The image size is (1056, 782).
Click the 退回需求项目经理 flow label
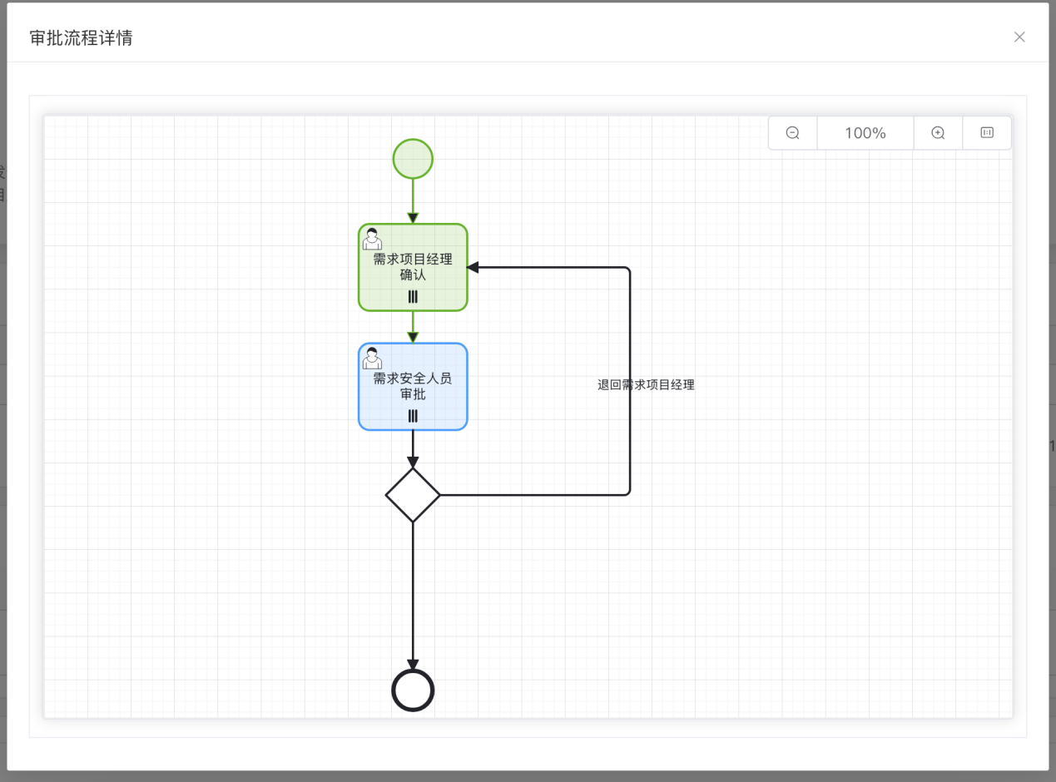click(646, 385)
